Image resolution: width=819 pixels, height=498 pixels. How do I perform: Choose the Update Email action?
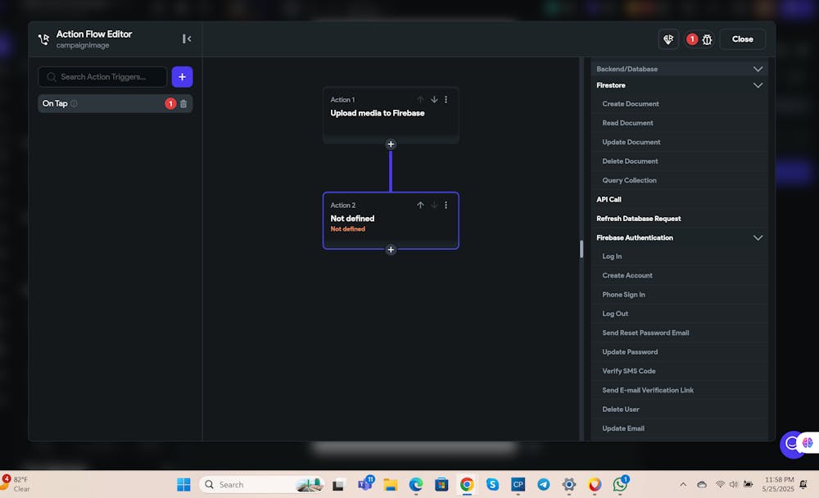tap(680, 428)
